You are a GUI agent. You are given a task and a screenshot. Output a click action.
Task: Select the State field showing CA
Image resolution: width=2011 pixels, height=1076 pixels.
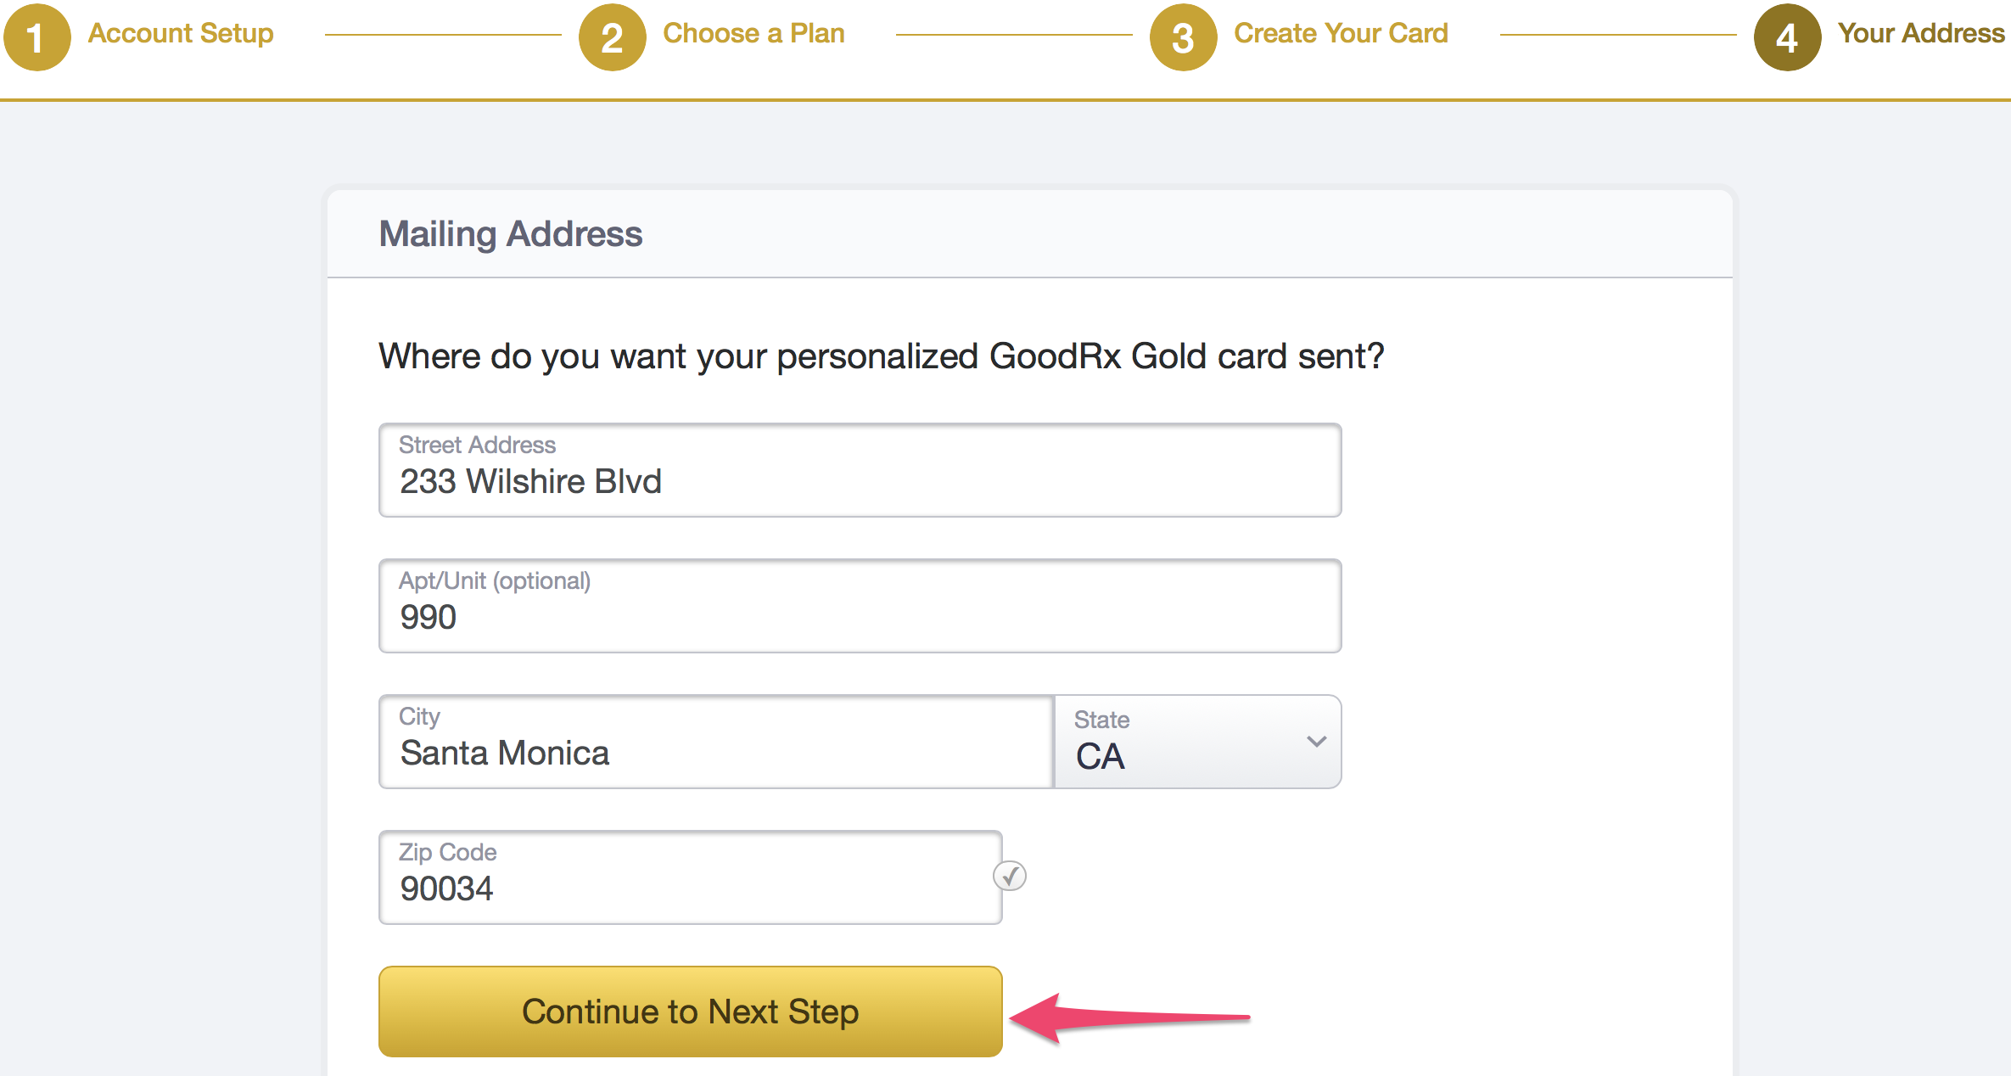tap(1198, 742)
